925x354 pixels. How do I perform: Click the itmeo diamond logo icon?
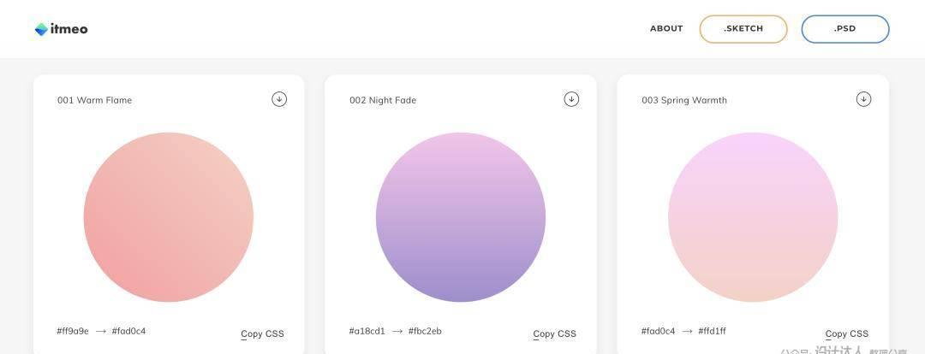(41, 29)
